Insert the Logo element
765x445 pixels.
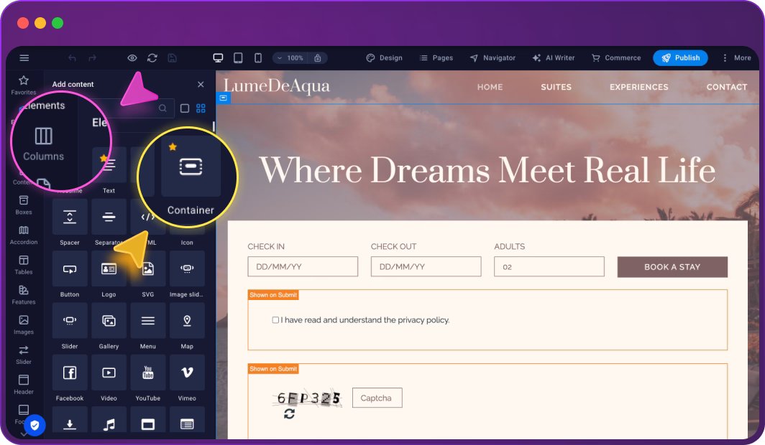pos(109,269)
